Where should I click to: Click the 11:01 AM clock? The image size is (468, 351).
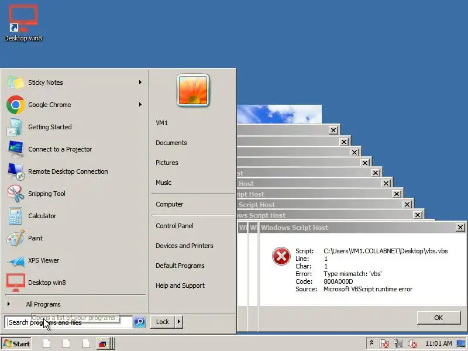pyautogui.click(x=438, y=343)
